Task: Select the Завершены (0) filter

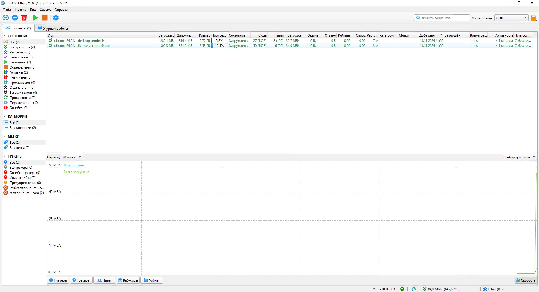Action: [21, 57]
